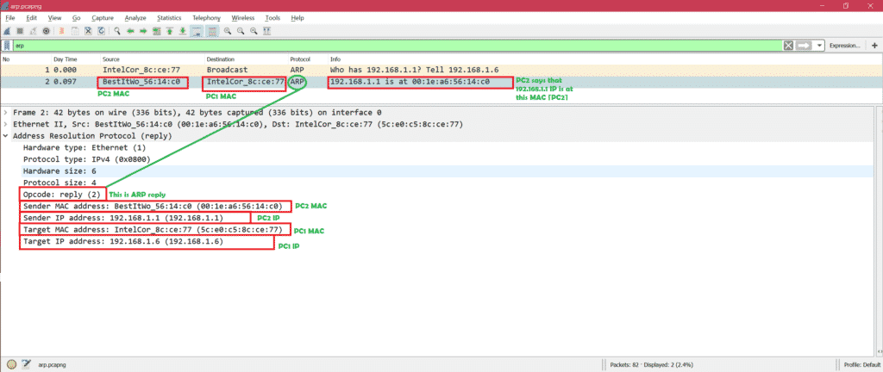Screen dimensions: 883x372
Task: Open capture options dialog
Action: pos(46,31)
